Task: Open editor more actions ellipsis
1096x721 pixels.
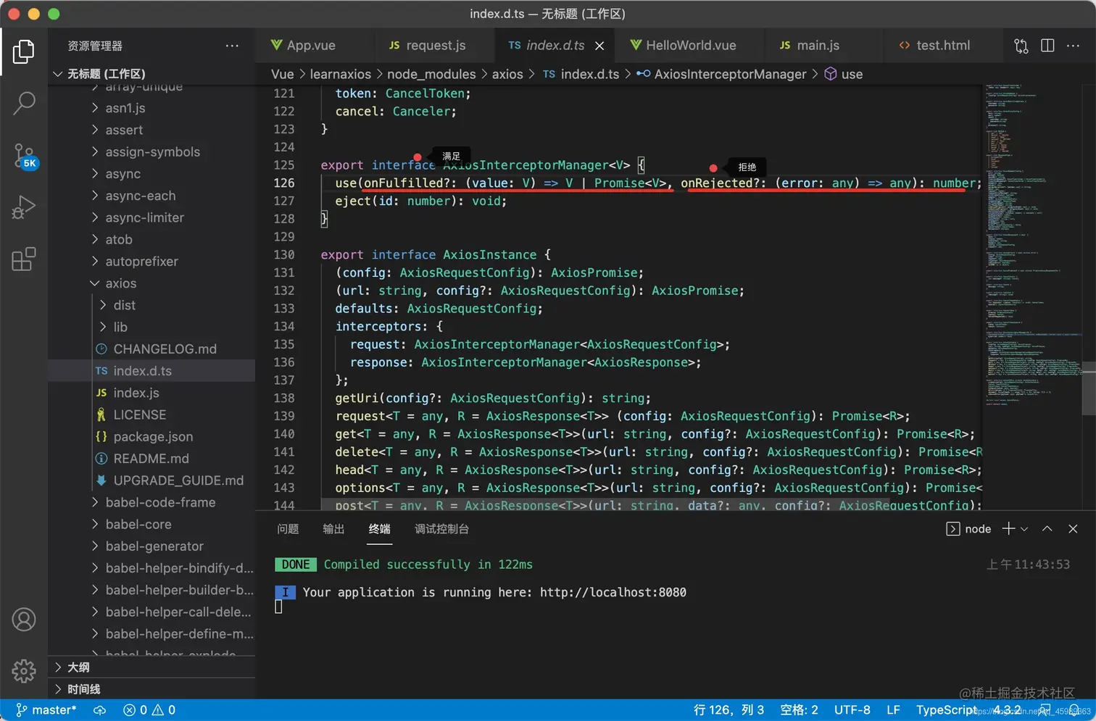Action: point(1074,46)
